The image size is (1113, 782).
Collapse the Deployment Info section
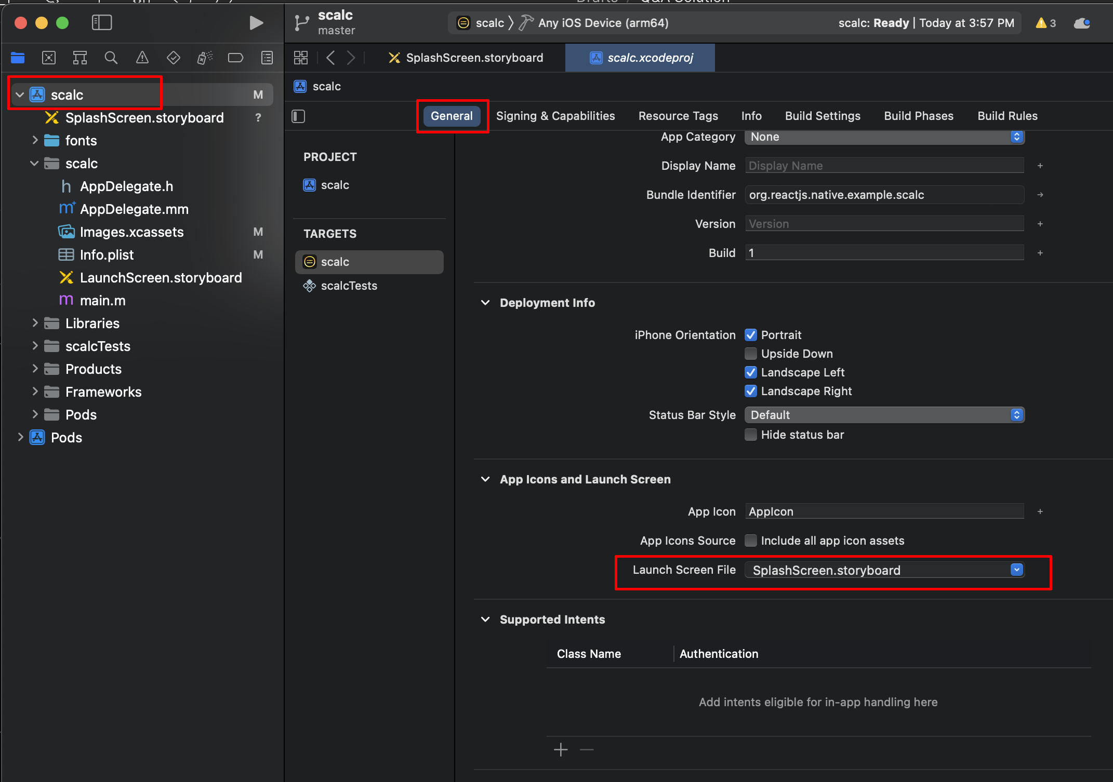(x=485, y=303)
